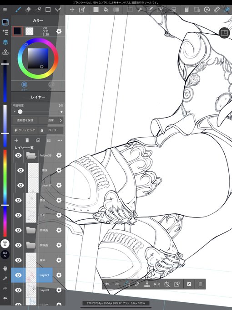Image resolution: width=232 pixels, height=310 pixels.
Task: Open settings gear for Folder38
Action: pos(59,155)
